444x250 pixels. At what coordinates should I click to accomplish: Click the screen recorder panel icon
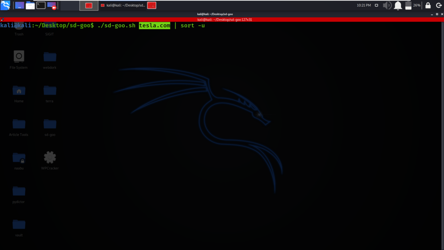tap(52, 5)
